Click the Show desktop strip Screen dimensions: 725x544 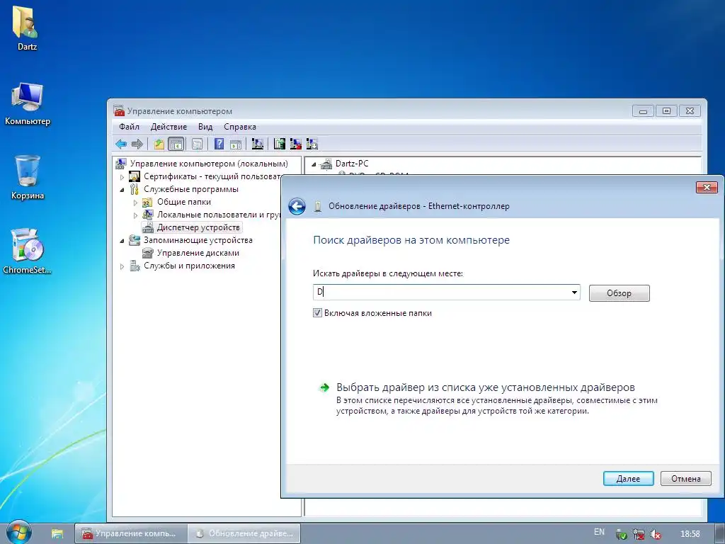[x=721, y=533]
